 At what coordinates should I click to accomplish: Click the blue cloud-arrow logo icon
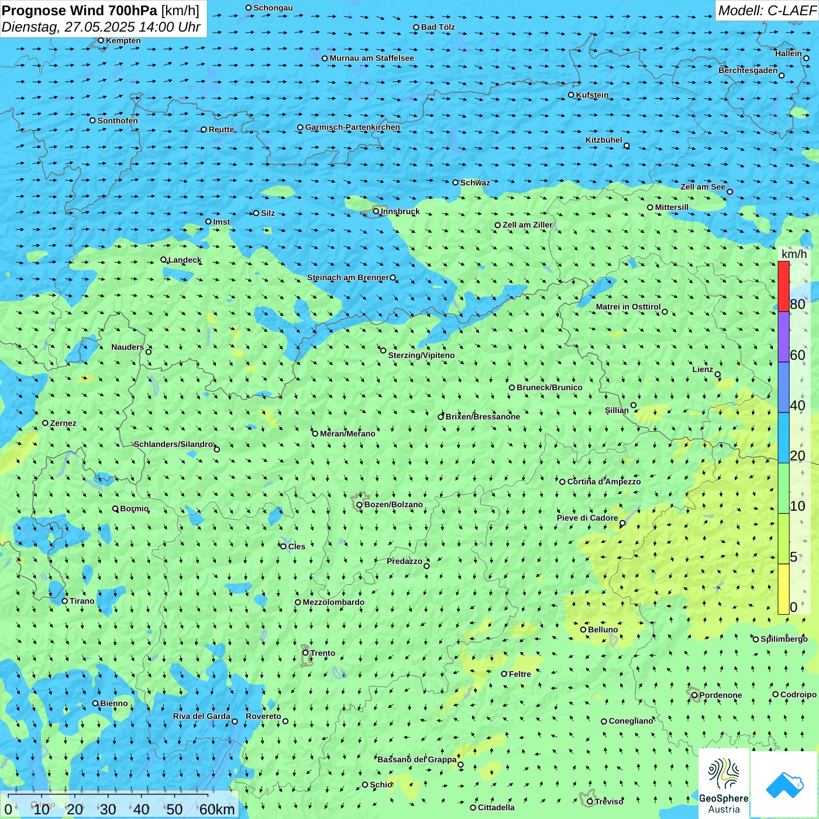click(784, 784)
